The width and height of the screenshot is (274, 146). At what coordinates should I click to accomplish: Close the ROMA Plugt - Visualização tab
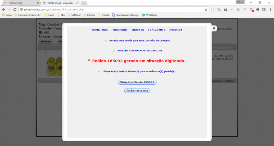[76, 3]
